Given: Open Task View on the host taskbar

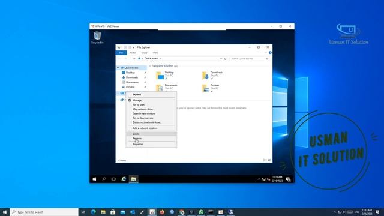Looking at the screenshot, I should coord(83,212).
